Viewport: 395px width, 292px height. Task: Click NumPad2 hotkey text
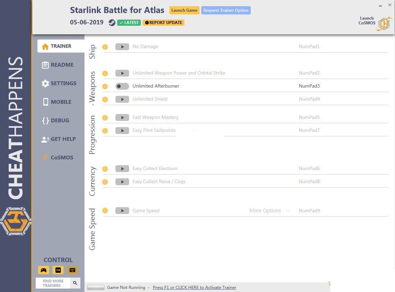coord(309,73)
